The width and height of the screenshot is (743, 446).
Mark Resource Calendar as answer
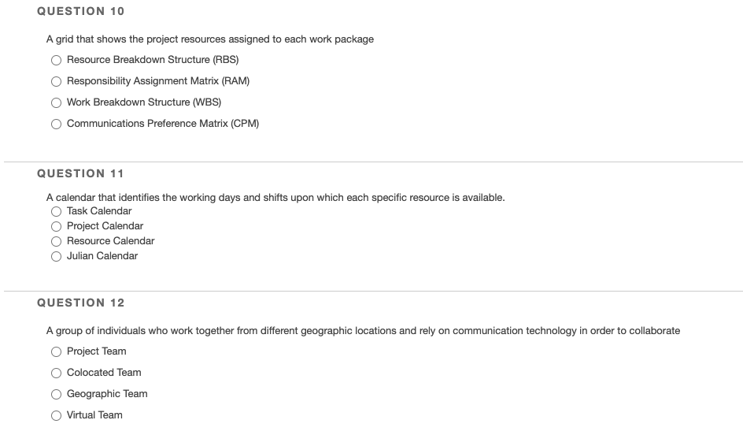(x=57, y=241)
